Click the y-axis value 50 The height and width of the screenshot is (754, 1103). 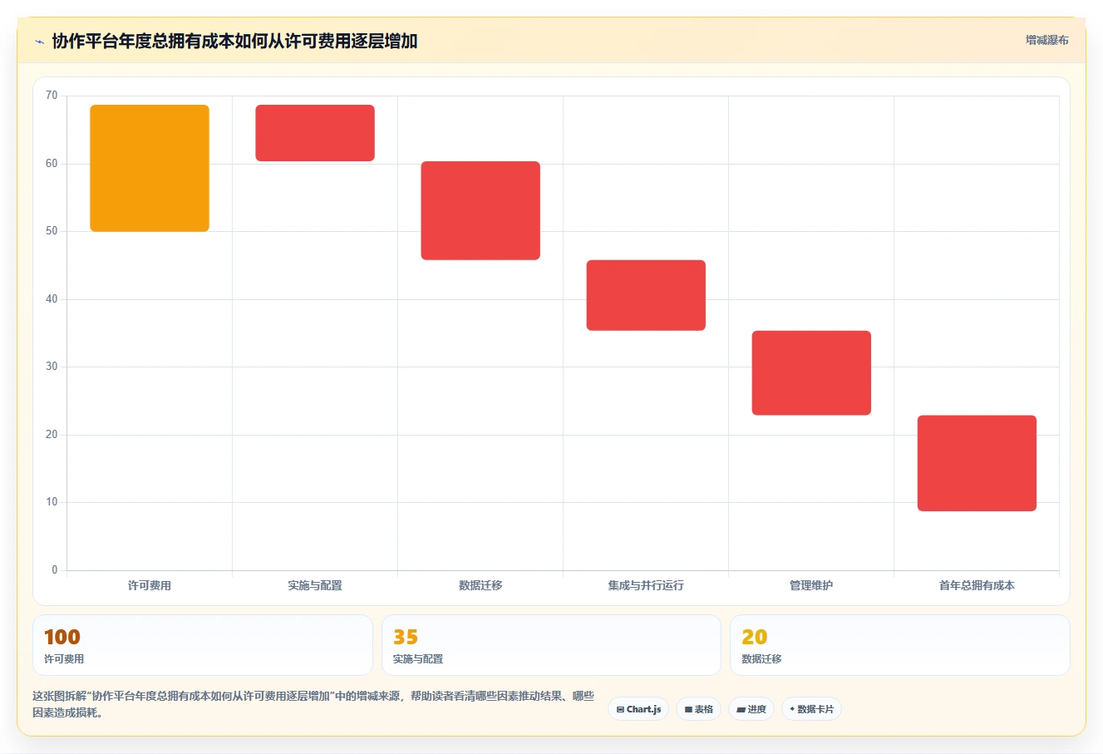point(52,231)
